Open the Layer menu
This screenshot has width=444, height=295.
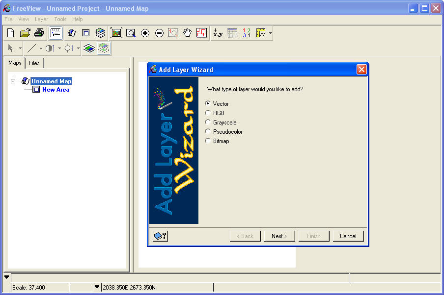click(x=41, y=19)
